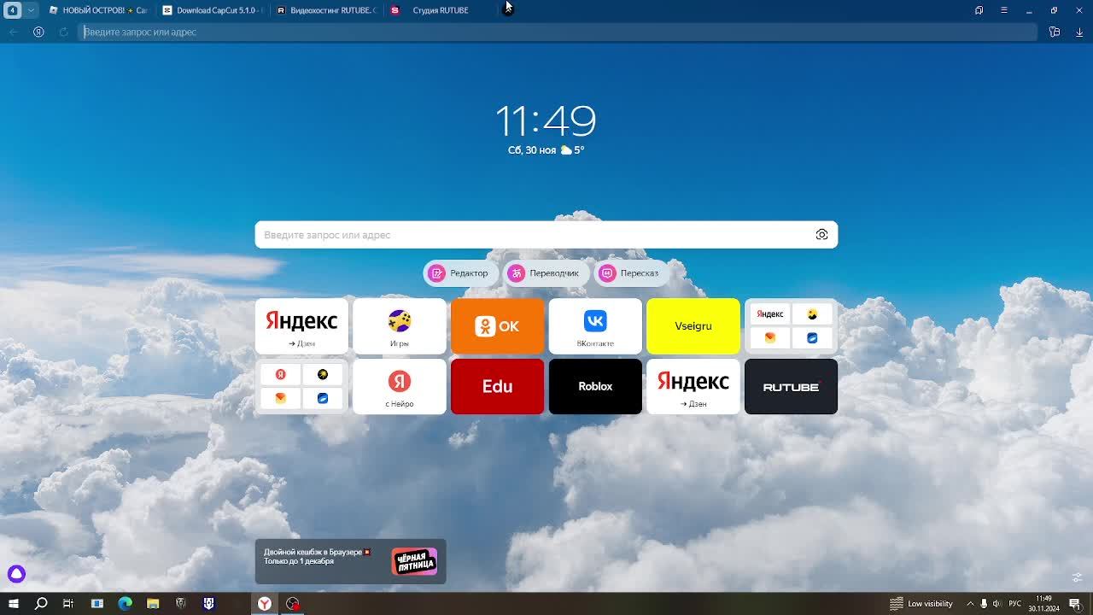Screen dimensions: 1093x615
Task: Open the tab group counter button
Action: (x=13, y=10)
